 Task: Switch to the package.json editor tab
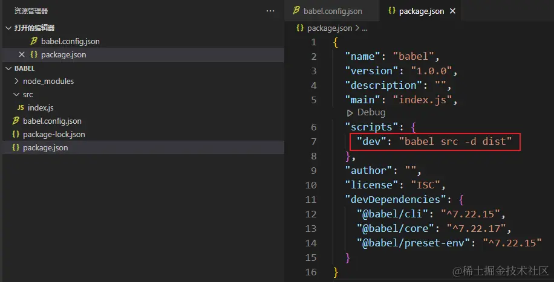coord(422,11)
